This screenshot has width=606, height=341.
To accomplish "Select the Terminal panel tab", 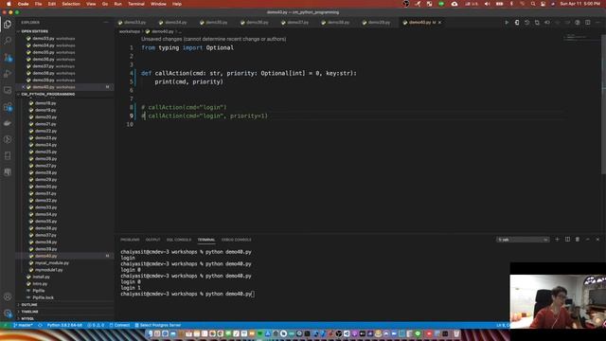I will tap(206, 240).
